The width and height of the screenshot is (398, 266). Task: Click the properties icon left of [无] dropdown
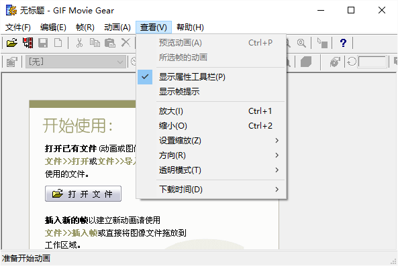click(11, 62)
